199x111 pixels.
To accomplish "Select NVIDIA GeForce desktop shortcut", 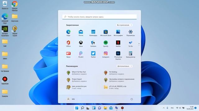I will pos(5,31).
